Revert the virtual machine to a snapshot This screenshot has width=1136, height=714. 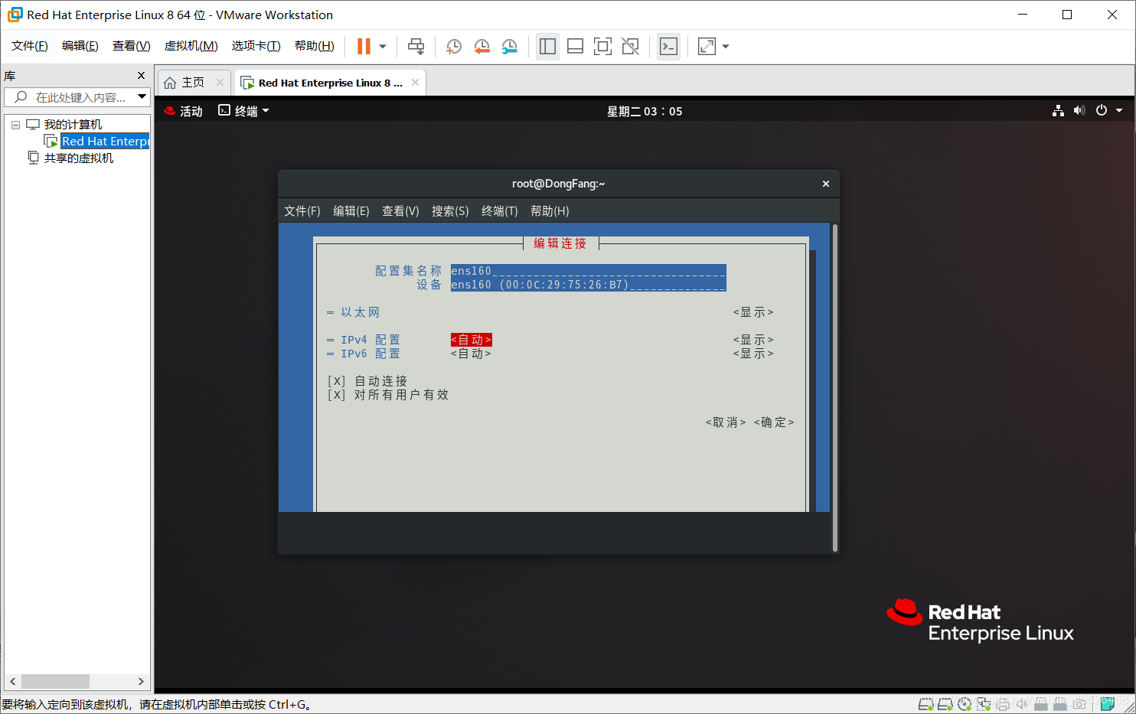[481, 47]
